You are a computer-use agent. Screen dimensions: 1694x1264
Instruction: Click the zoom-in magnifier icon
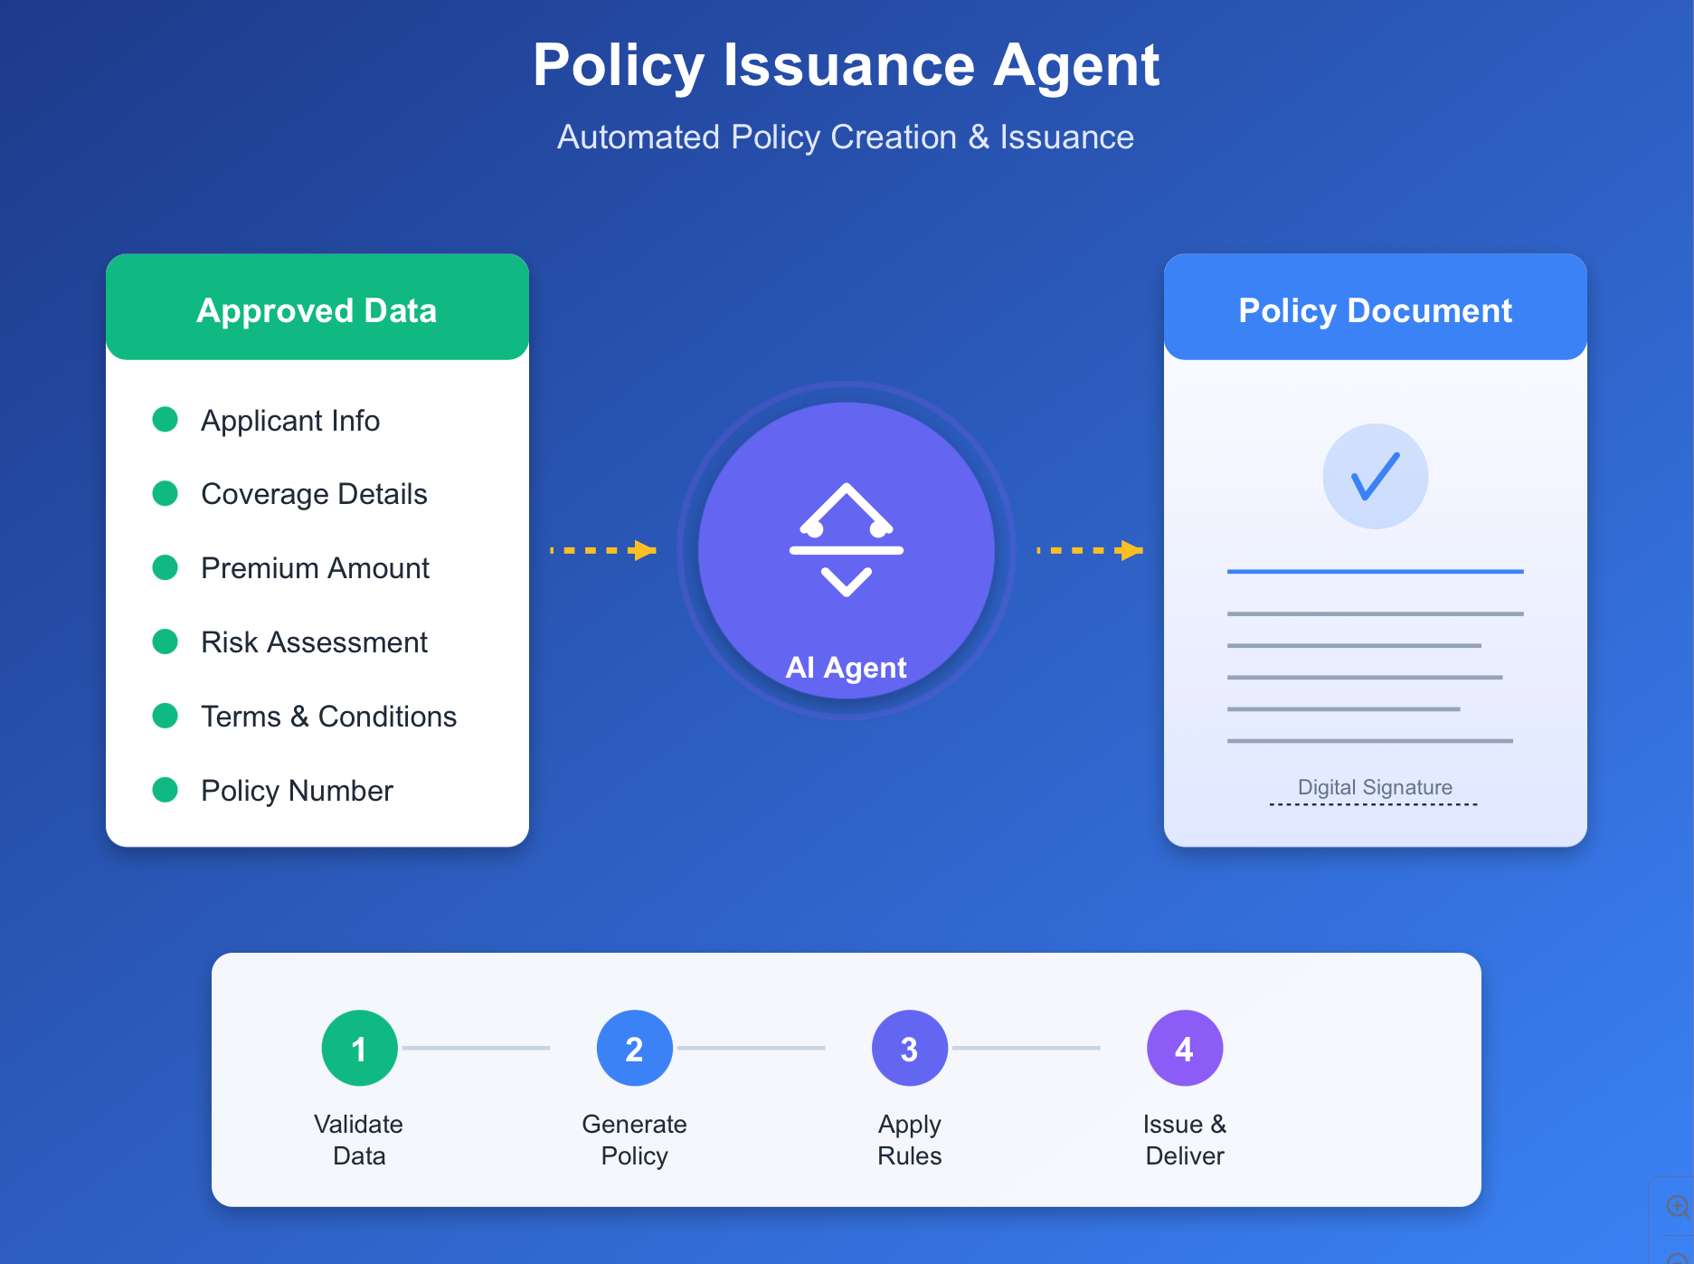point(1678,1206)
